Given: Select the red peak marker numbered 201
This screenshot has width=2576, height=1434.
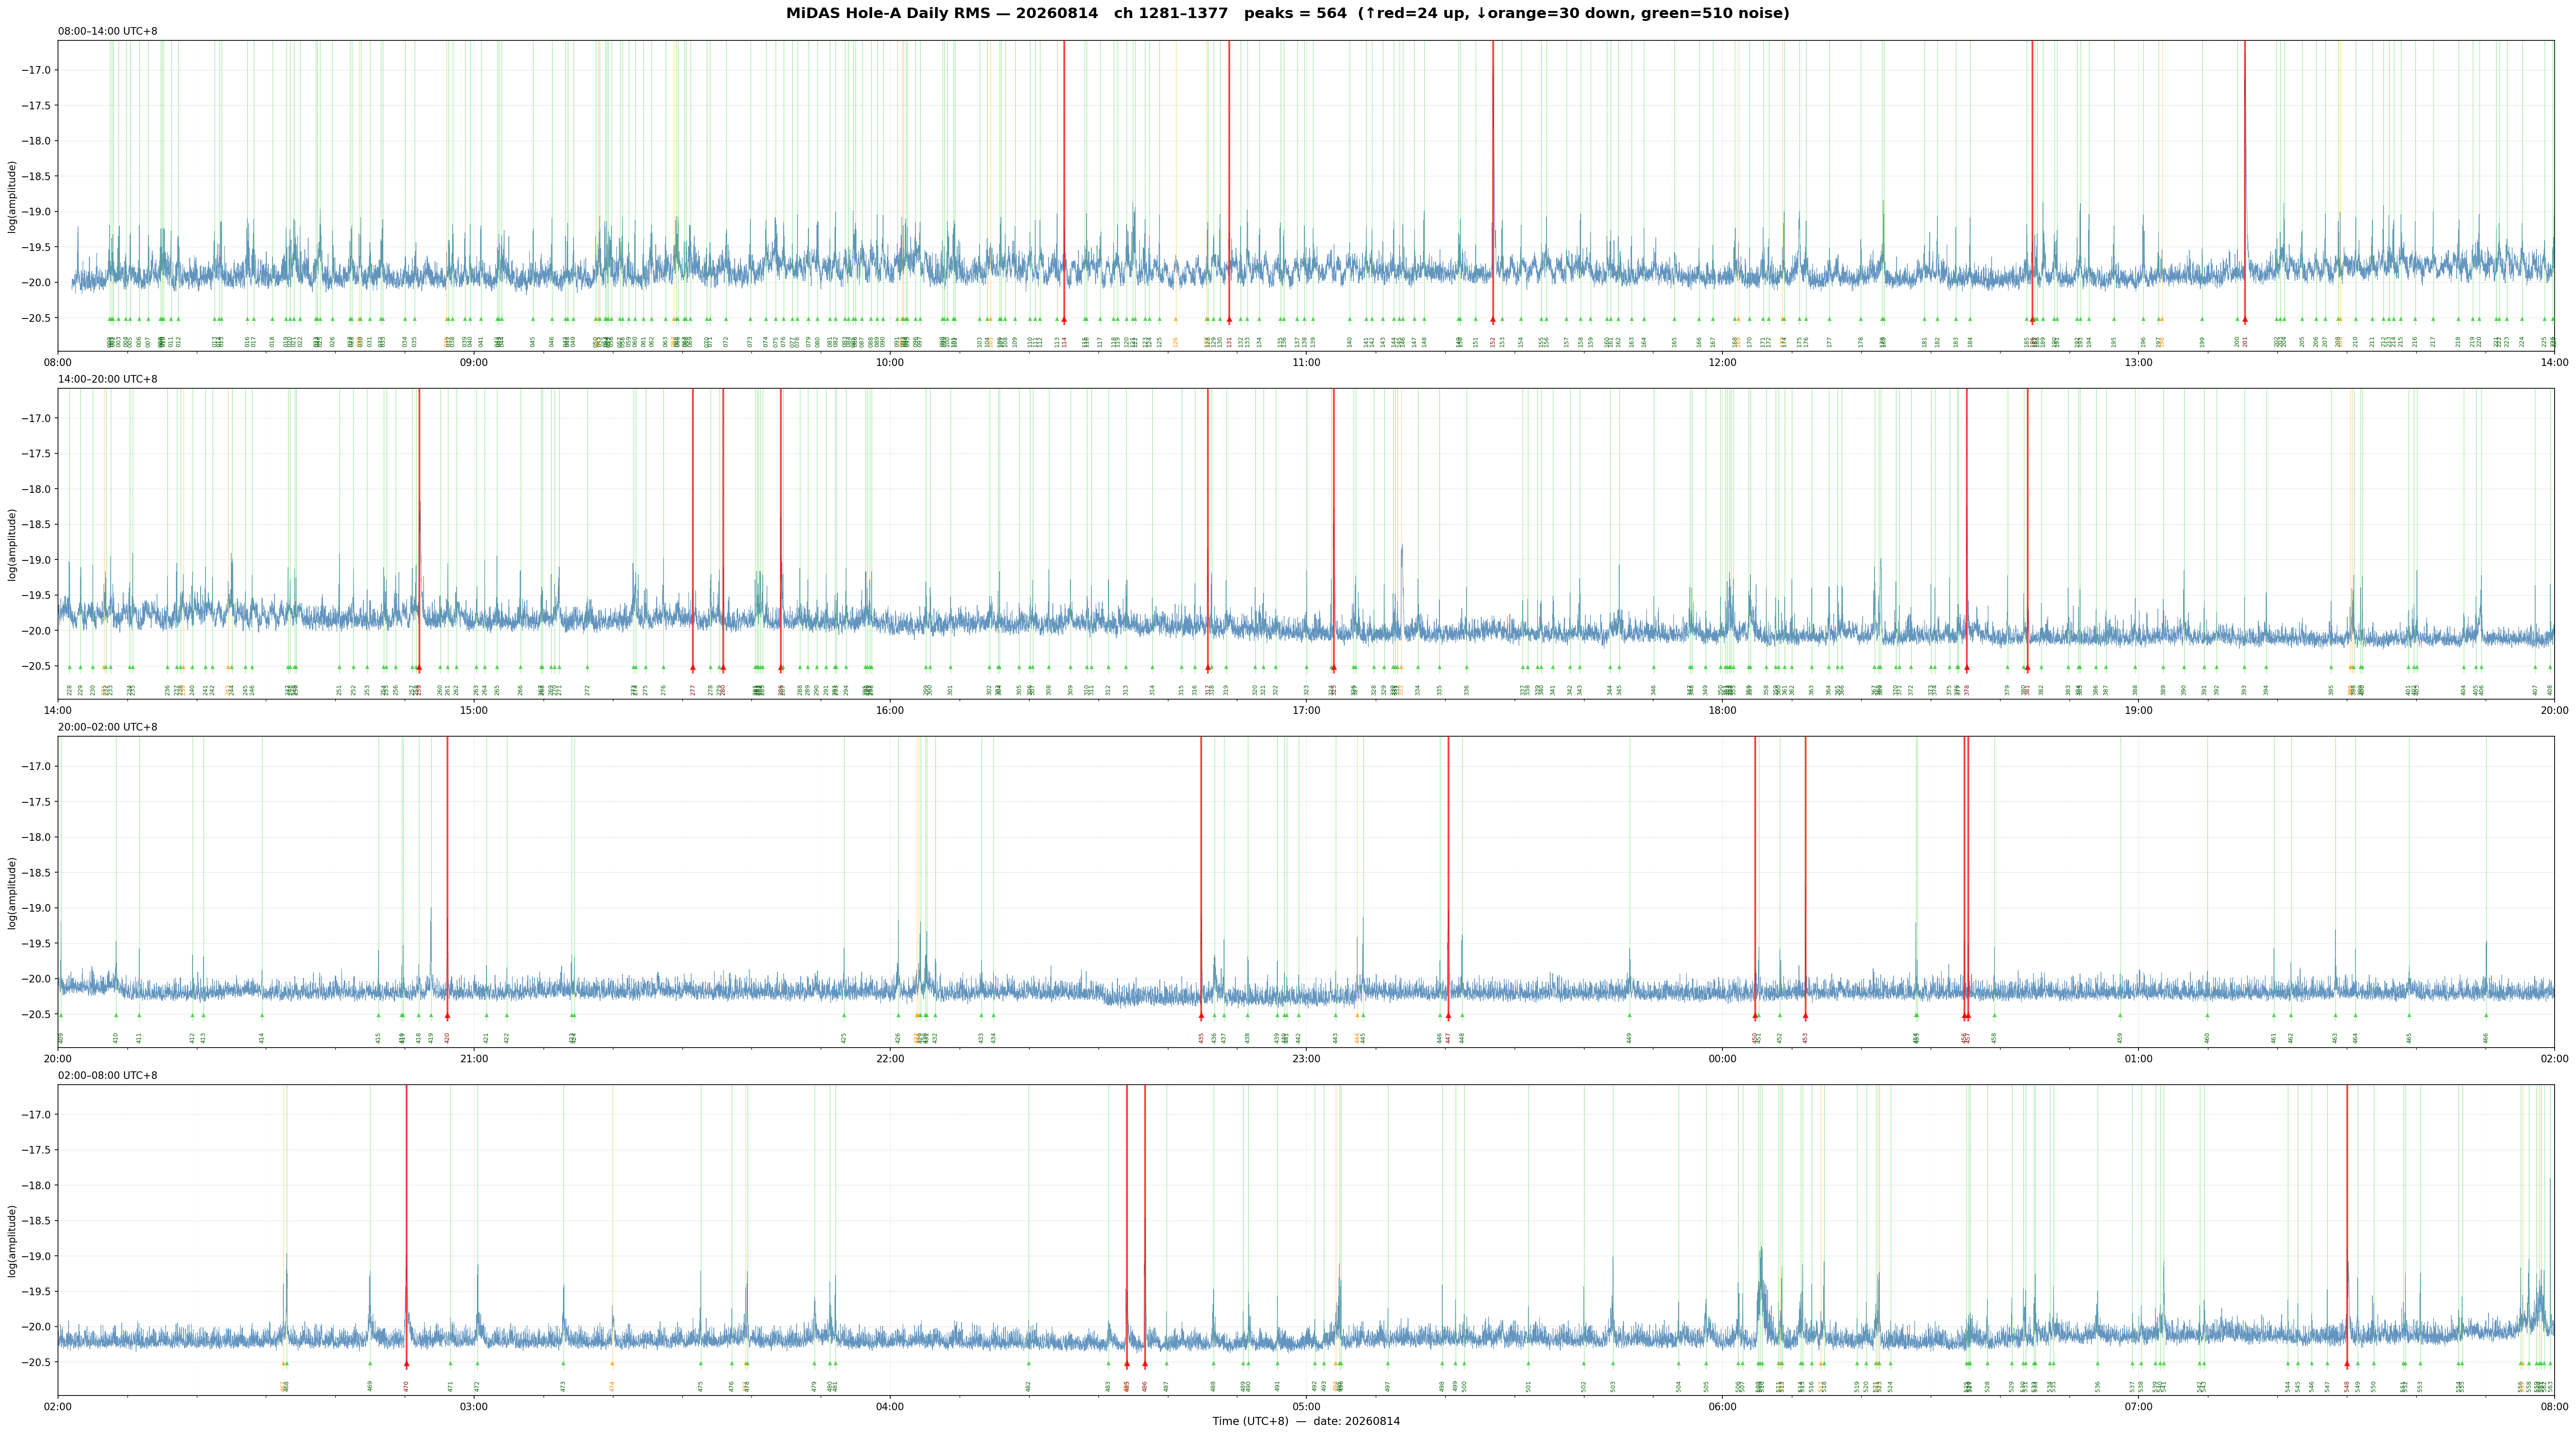Looking at the screenshot, I should [x=2245, y=320].
